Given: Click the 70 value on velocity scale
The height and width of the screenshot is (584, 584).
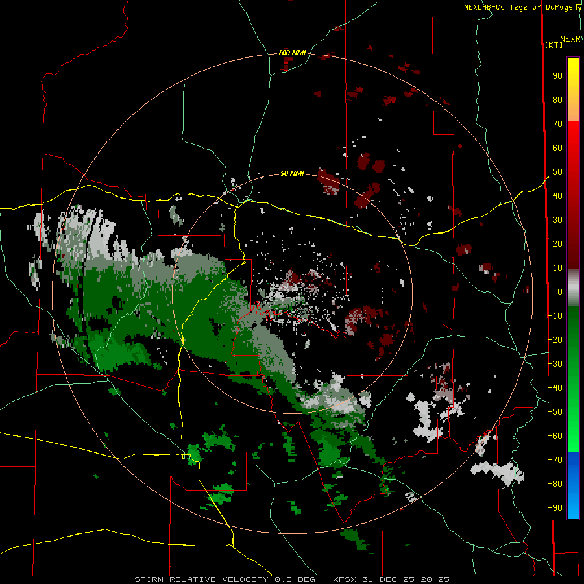Looking at the screenshot, I should pos(557,124).
